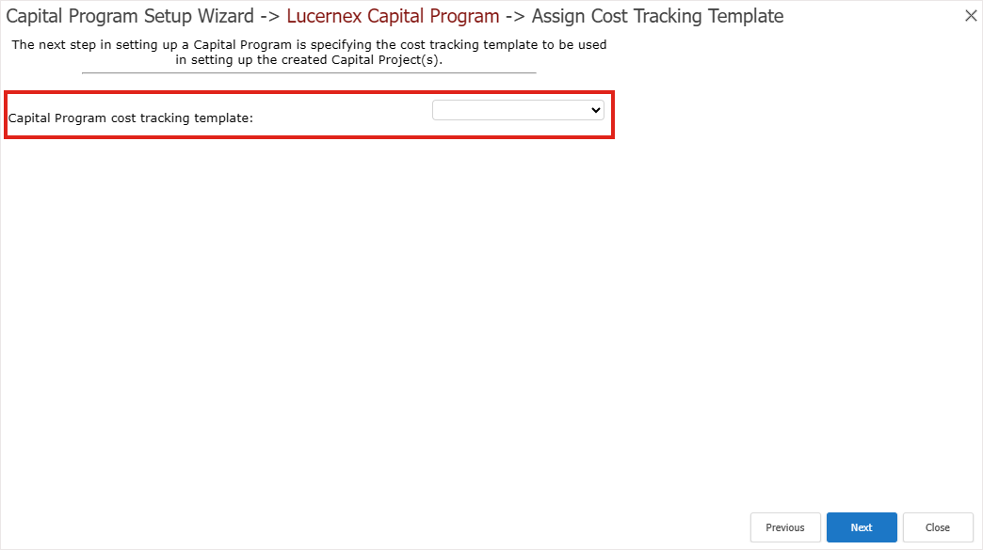The image size is (983, 550).
Task: Go back with the Previous button
Action: point(784,527)
